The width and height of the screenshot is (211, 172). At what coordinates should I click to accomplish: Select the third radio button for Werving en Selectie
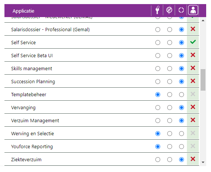181,134
